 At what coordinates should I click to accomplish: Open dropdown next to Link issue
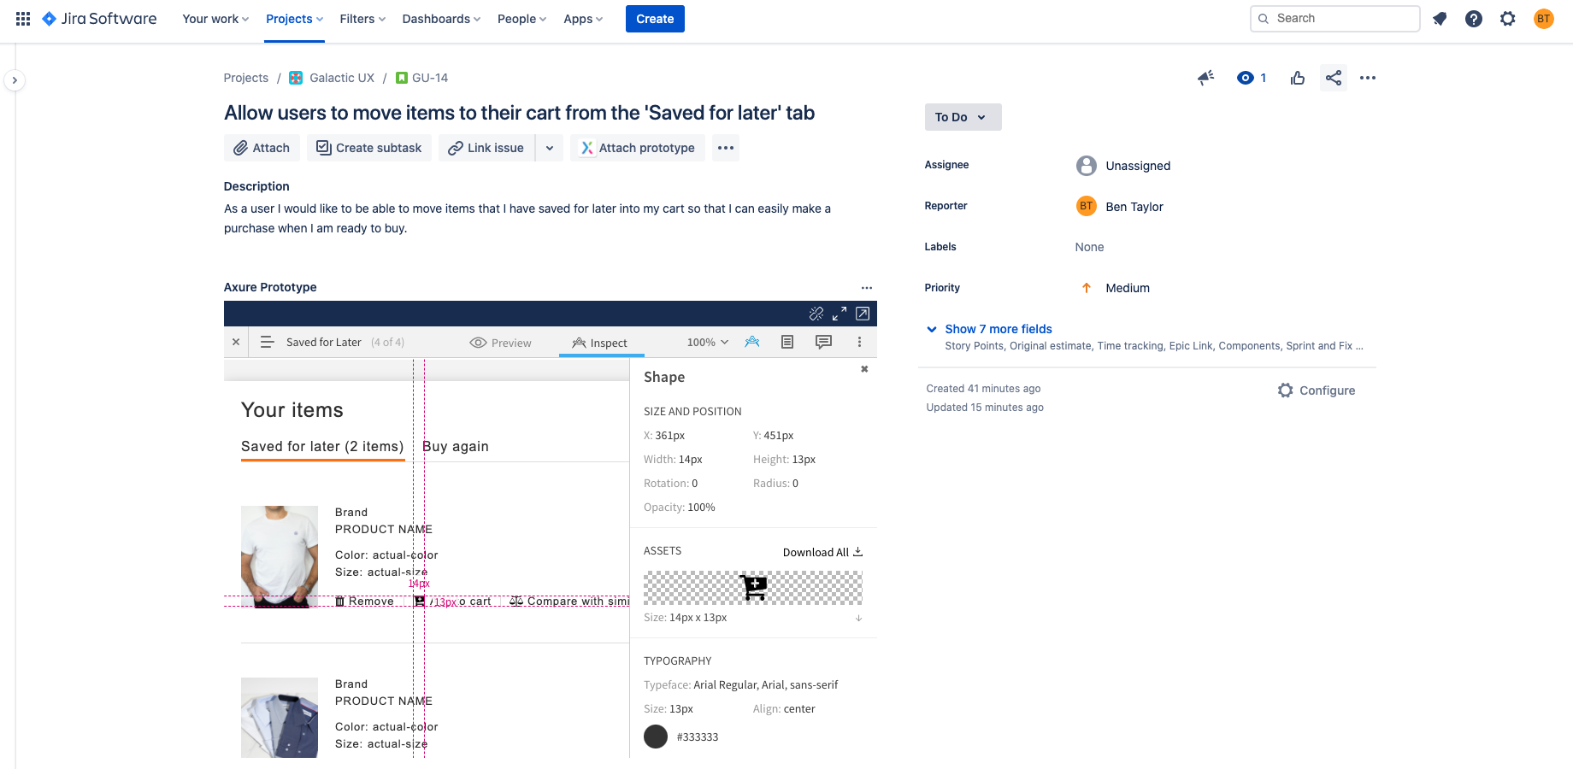click(550, 148)
